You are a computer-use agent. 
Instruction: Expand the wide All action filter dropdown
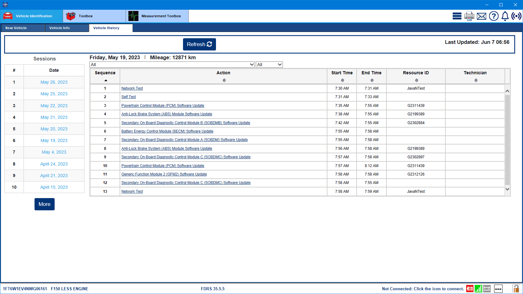pos(172,65)
